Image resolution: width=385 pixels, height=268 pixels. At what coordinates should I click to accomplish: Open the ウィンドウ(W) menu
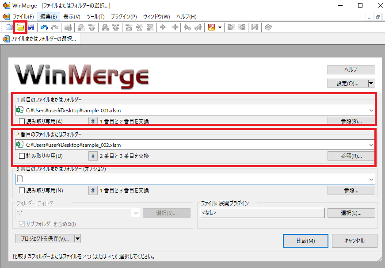click(x=156, y=17)
